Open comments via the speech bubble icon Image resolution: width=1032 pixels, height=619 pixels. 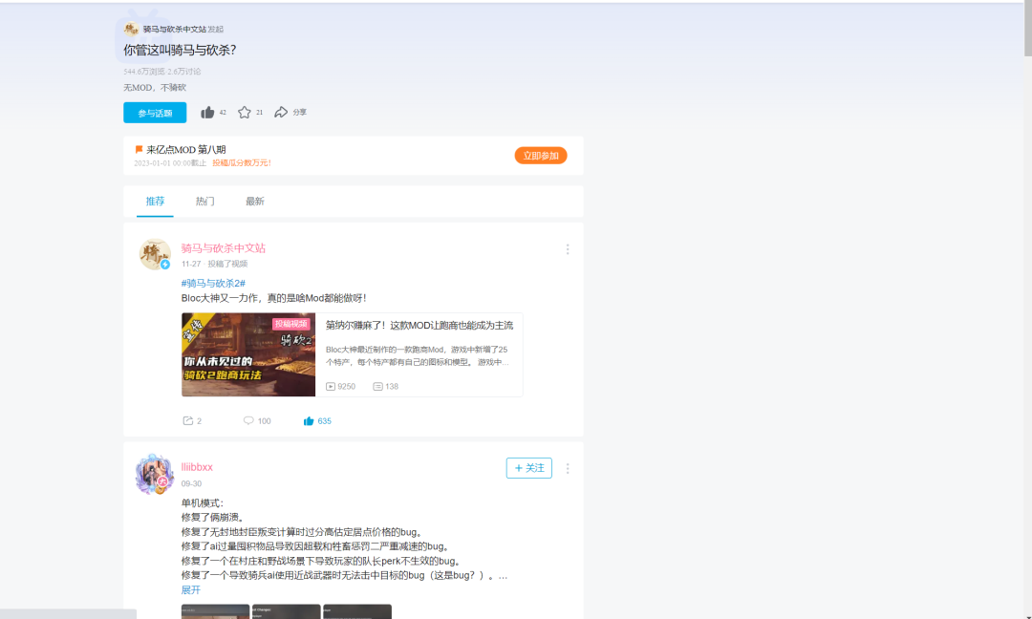click(249, 420)
